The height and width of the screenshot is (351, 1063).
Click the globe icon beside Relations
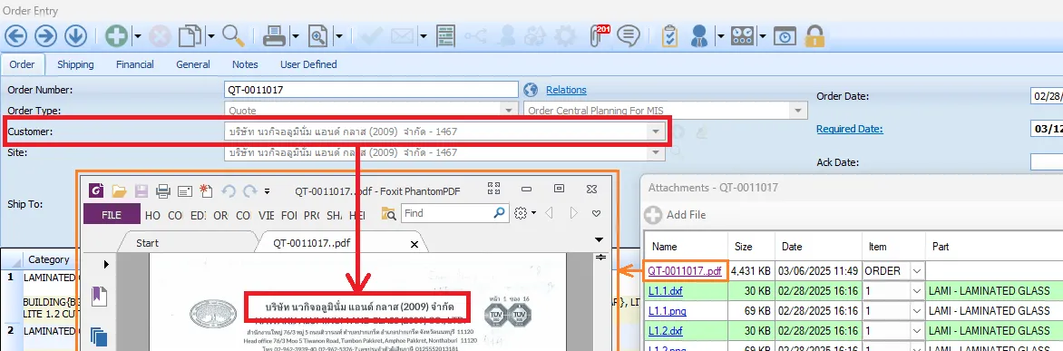click(x=531, y=90)
